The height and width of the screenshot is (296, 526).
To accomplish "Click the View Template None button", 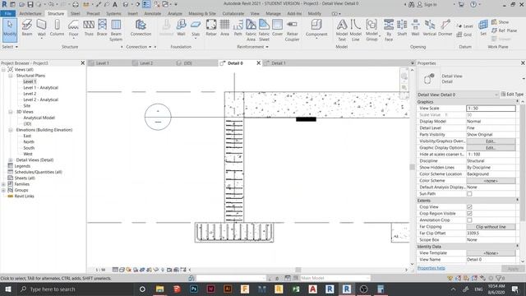I will tap(491, 253).
